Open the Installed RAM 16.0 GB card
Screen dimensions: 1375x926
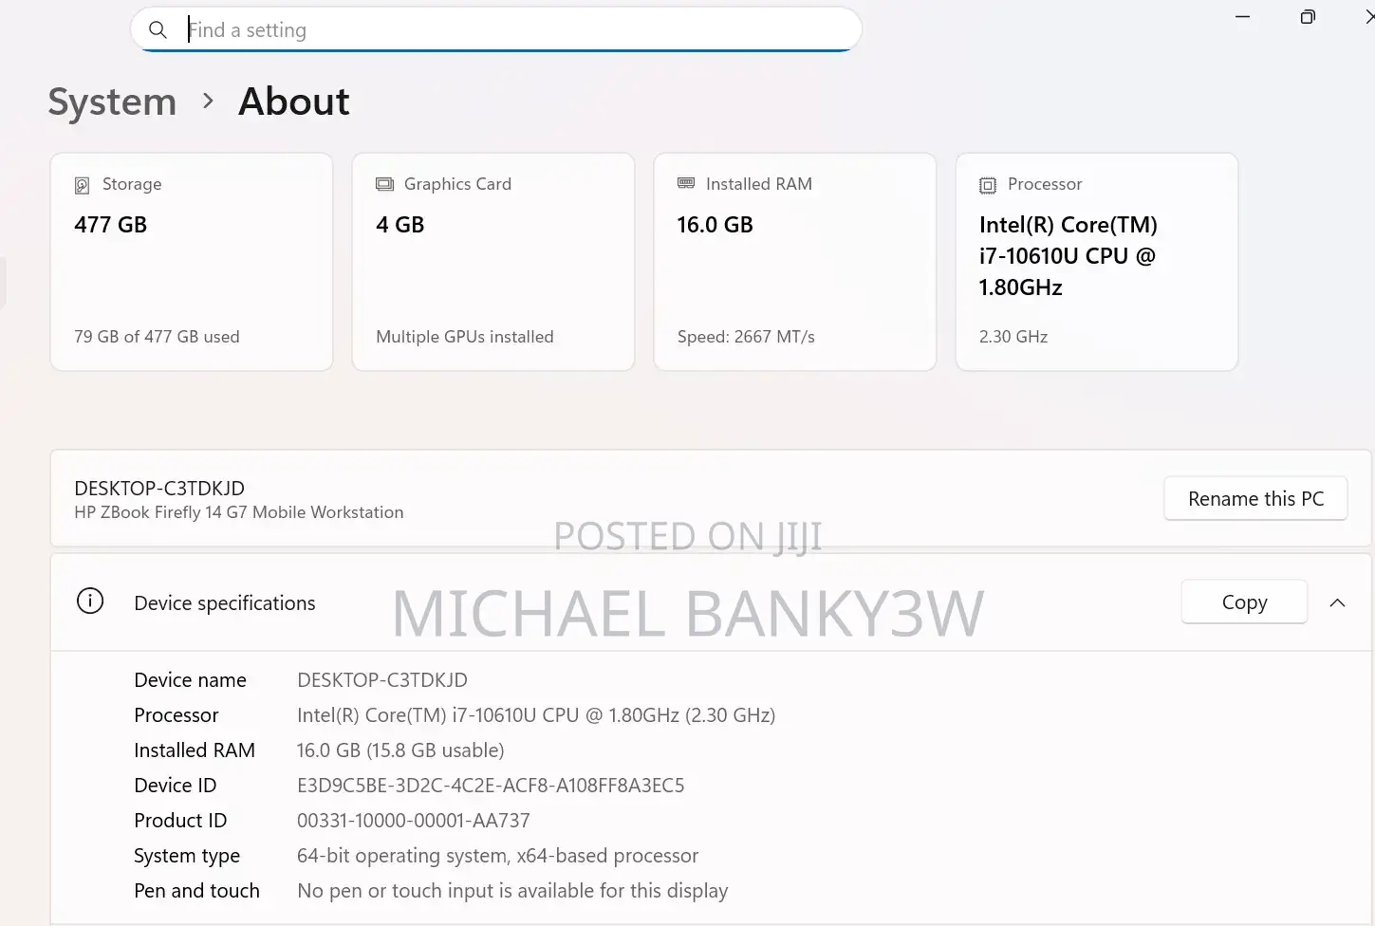(x=795, y=262)
